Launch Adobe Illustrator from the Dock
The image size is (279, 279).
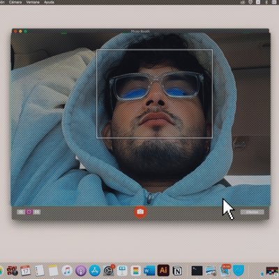coord(163,270)
